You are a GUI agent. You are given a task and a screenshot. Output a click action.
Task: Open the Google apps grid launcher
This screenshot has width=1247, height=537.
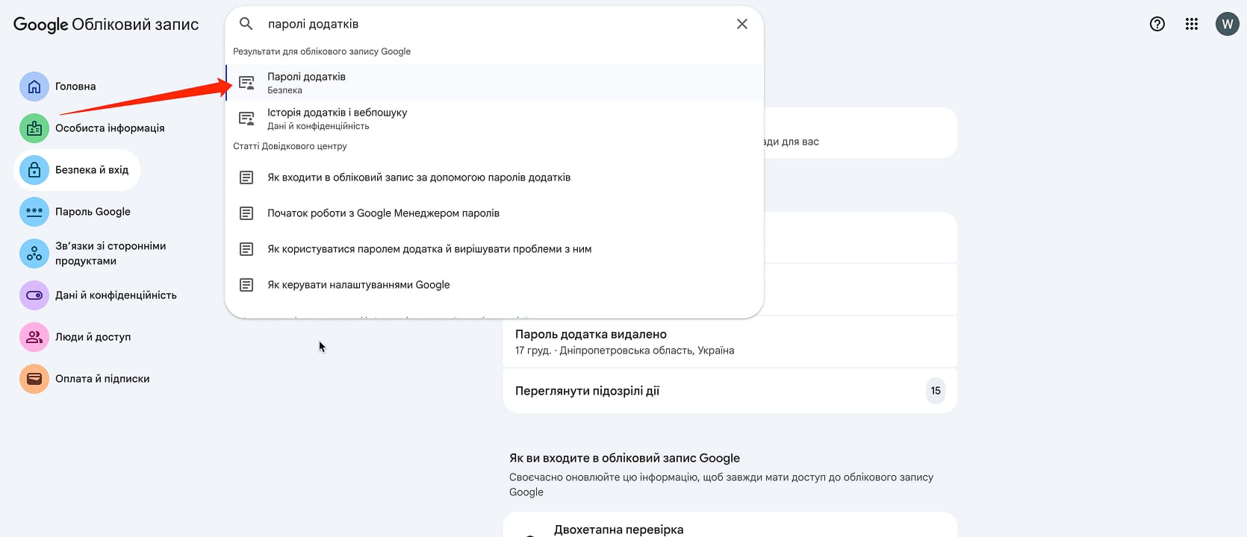(1192, 24)
